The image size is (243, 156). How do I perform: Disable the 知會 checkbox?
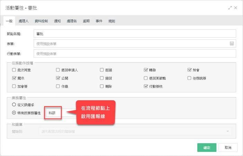point(189,70)
